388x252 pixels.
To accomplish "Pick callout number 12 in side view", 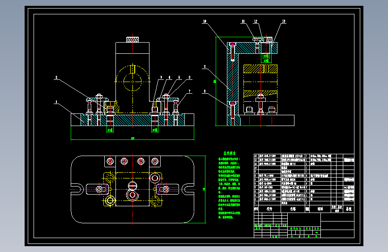I will click(x=256, y=22).
